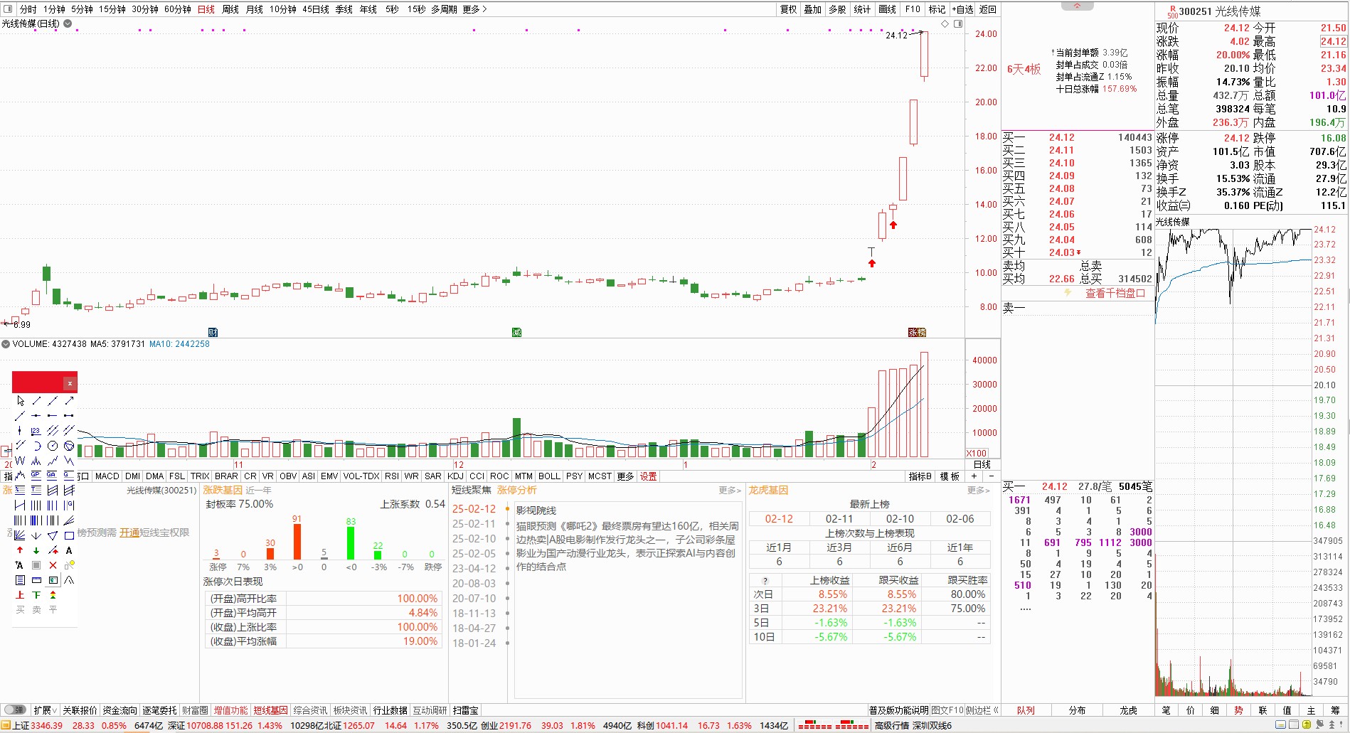Select the red up-arrow marker tool
The width and height of the screenshot is (1350, 733).
point(20,550)
